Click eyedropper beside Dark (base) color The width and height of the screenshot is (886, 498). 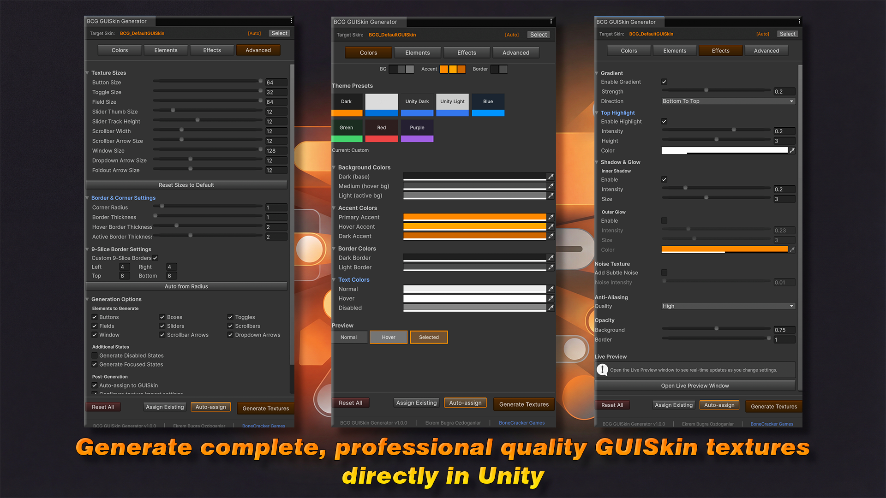pyautogui.click(x=551, y=177)
